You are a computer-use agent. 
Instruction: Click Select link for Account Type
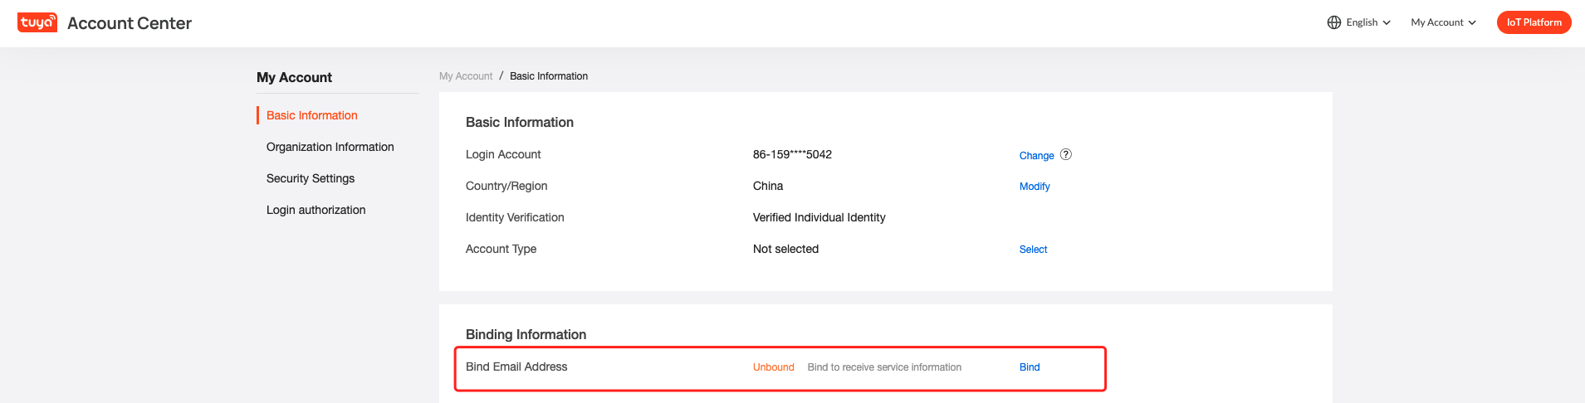click(x=1033, y=250)
